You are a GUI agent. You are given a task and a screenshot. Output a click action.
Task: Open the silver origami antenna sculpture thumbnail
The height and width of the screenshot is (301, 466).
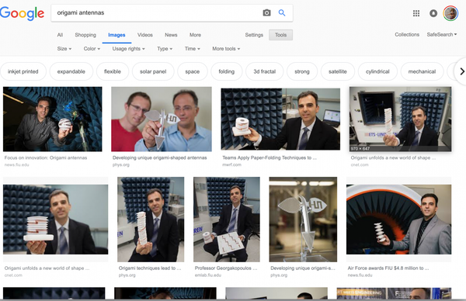303,220
